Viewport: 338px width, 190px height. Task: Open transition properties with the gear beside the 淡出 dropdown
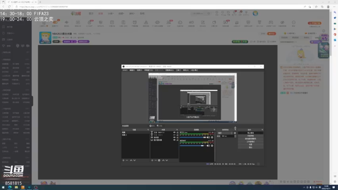(235, 133)
